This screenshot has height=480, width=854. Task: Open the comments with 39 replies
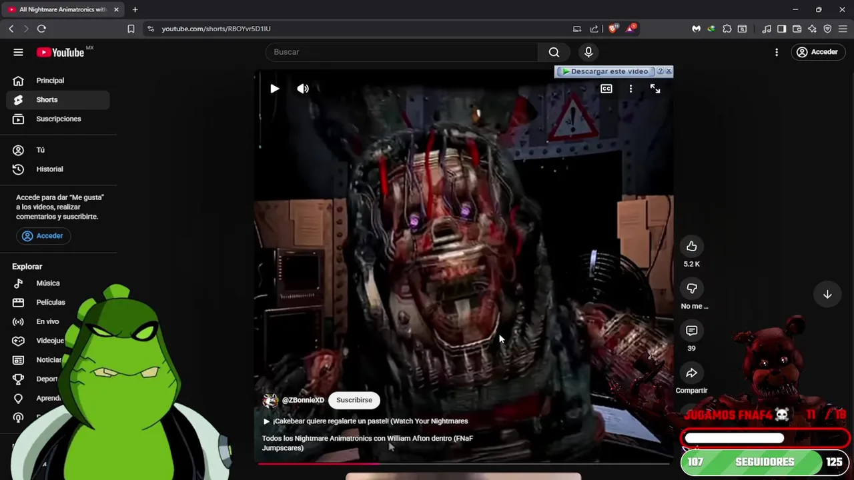pos(692,331)
